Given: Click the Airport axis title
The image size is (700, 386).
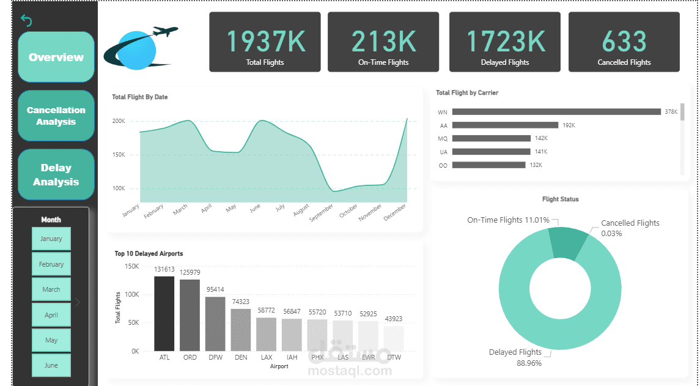Looking at the screenshot, I should pos(279,366).
